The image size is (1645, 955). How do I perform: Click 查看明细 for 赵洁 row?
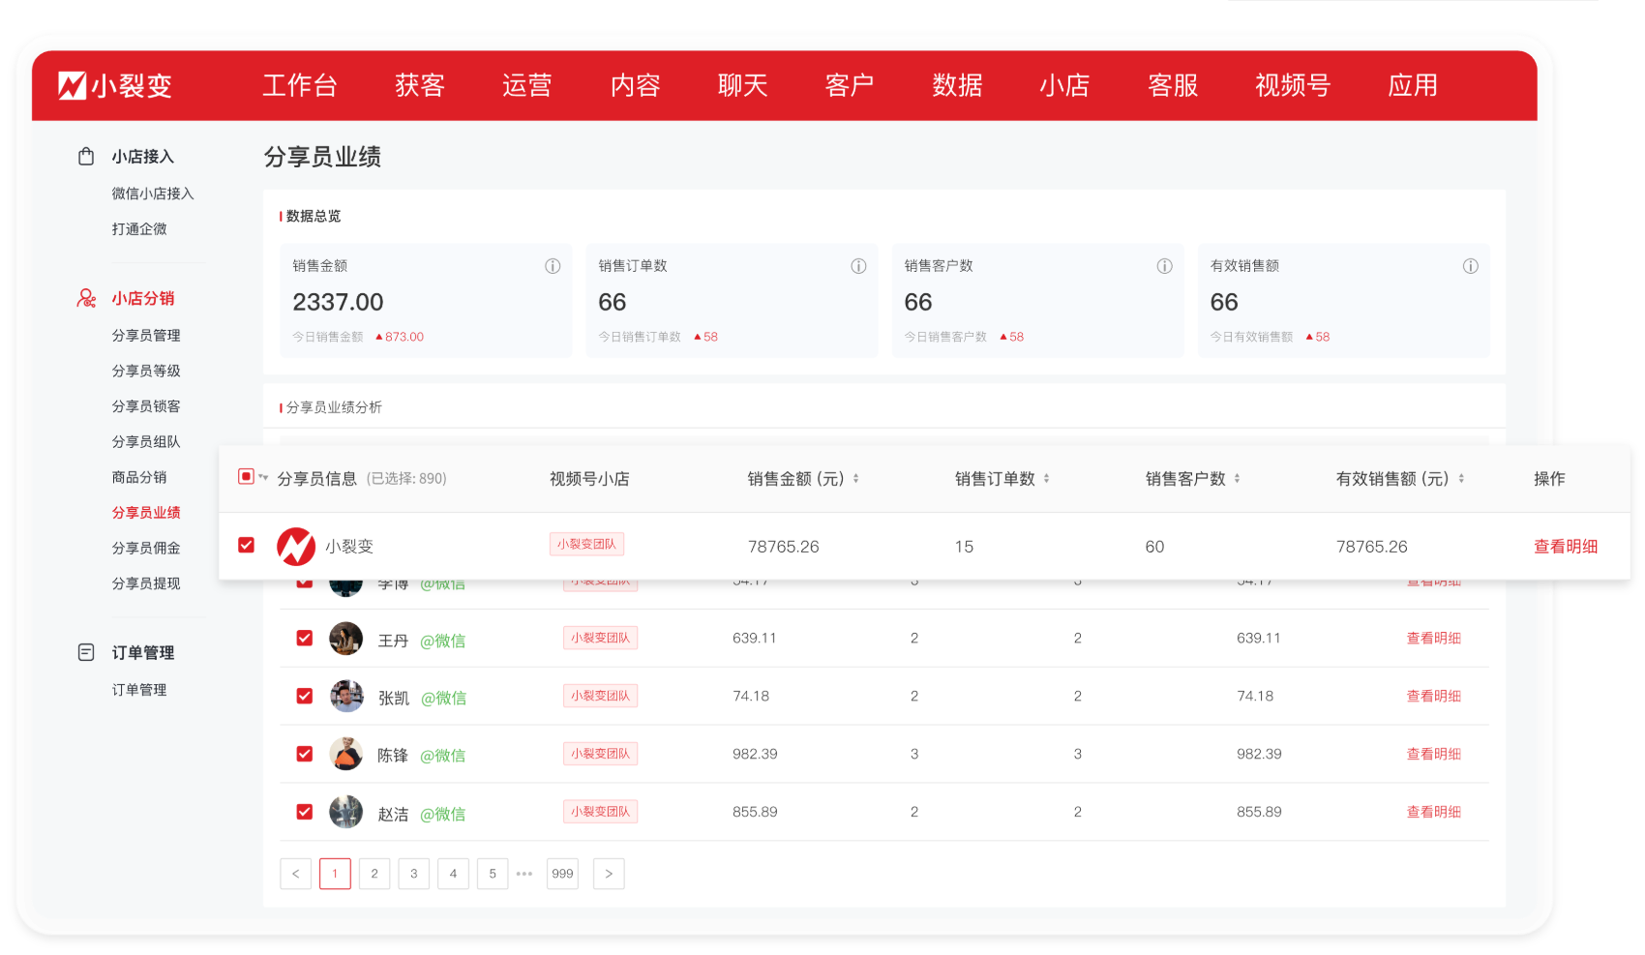1434,813
